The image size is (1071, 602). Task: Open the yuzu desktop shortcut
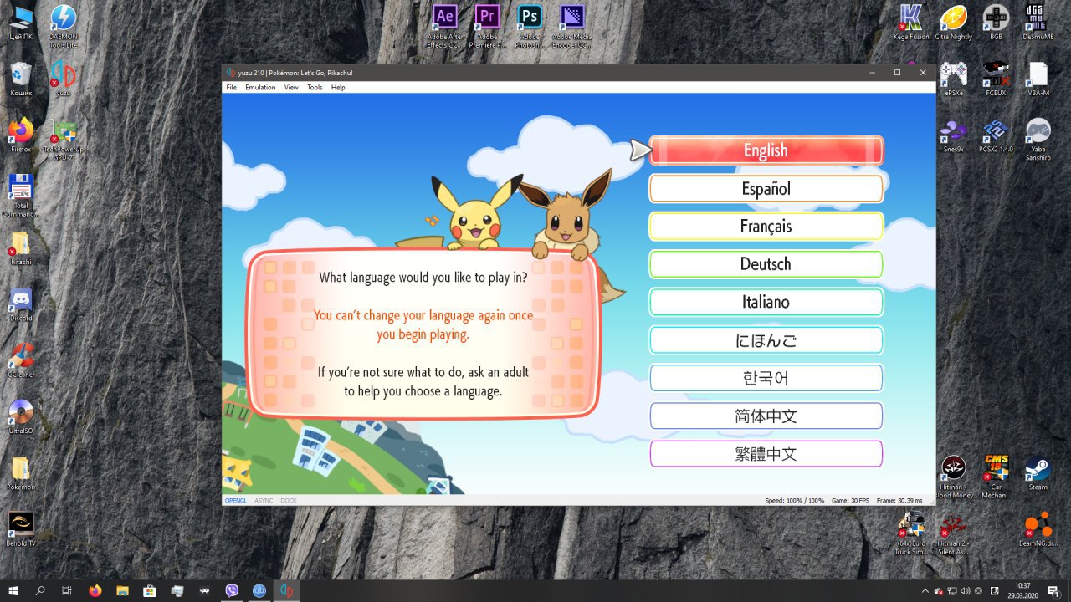coord(63,78)
